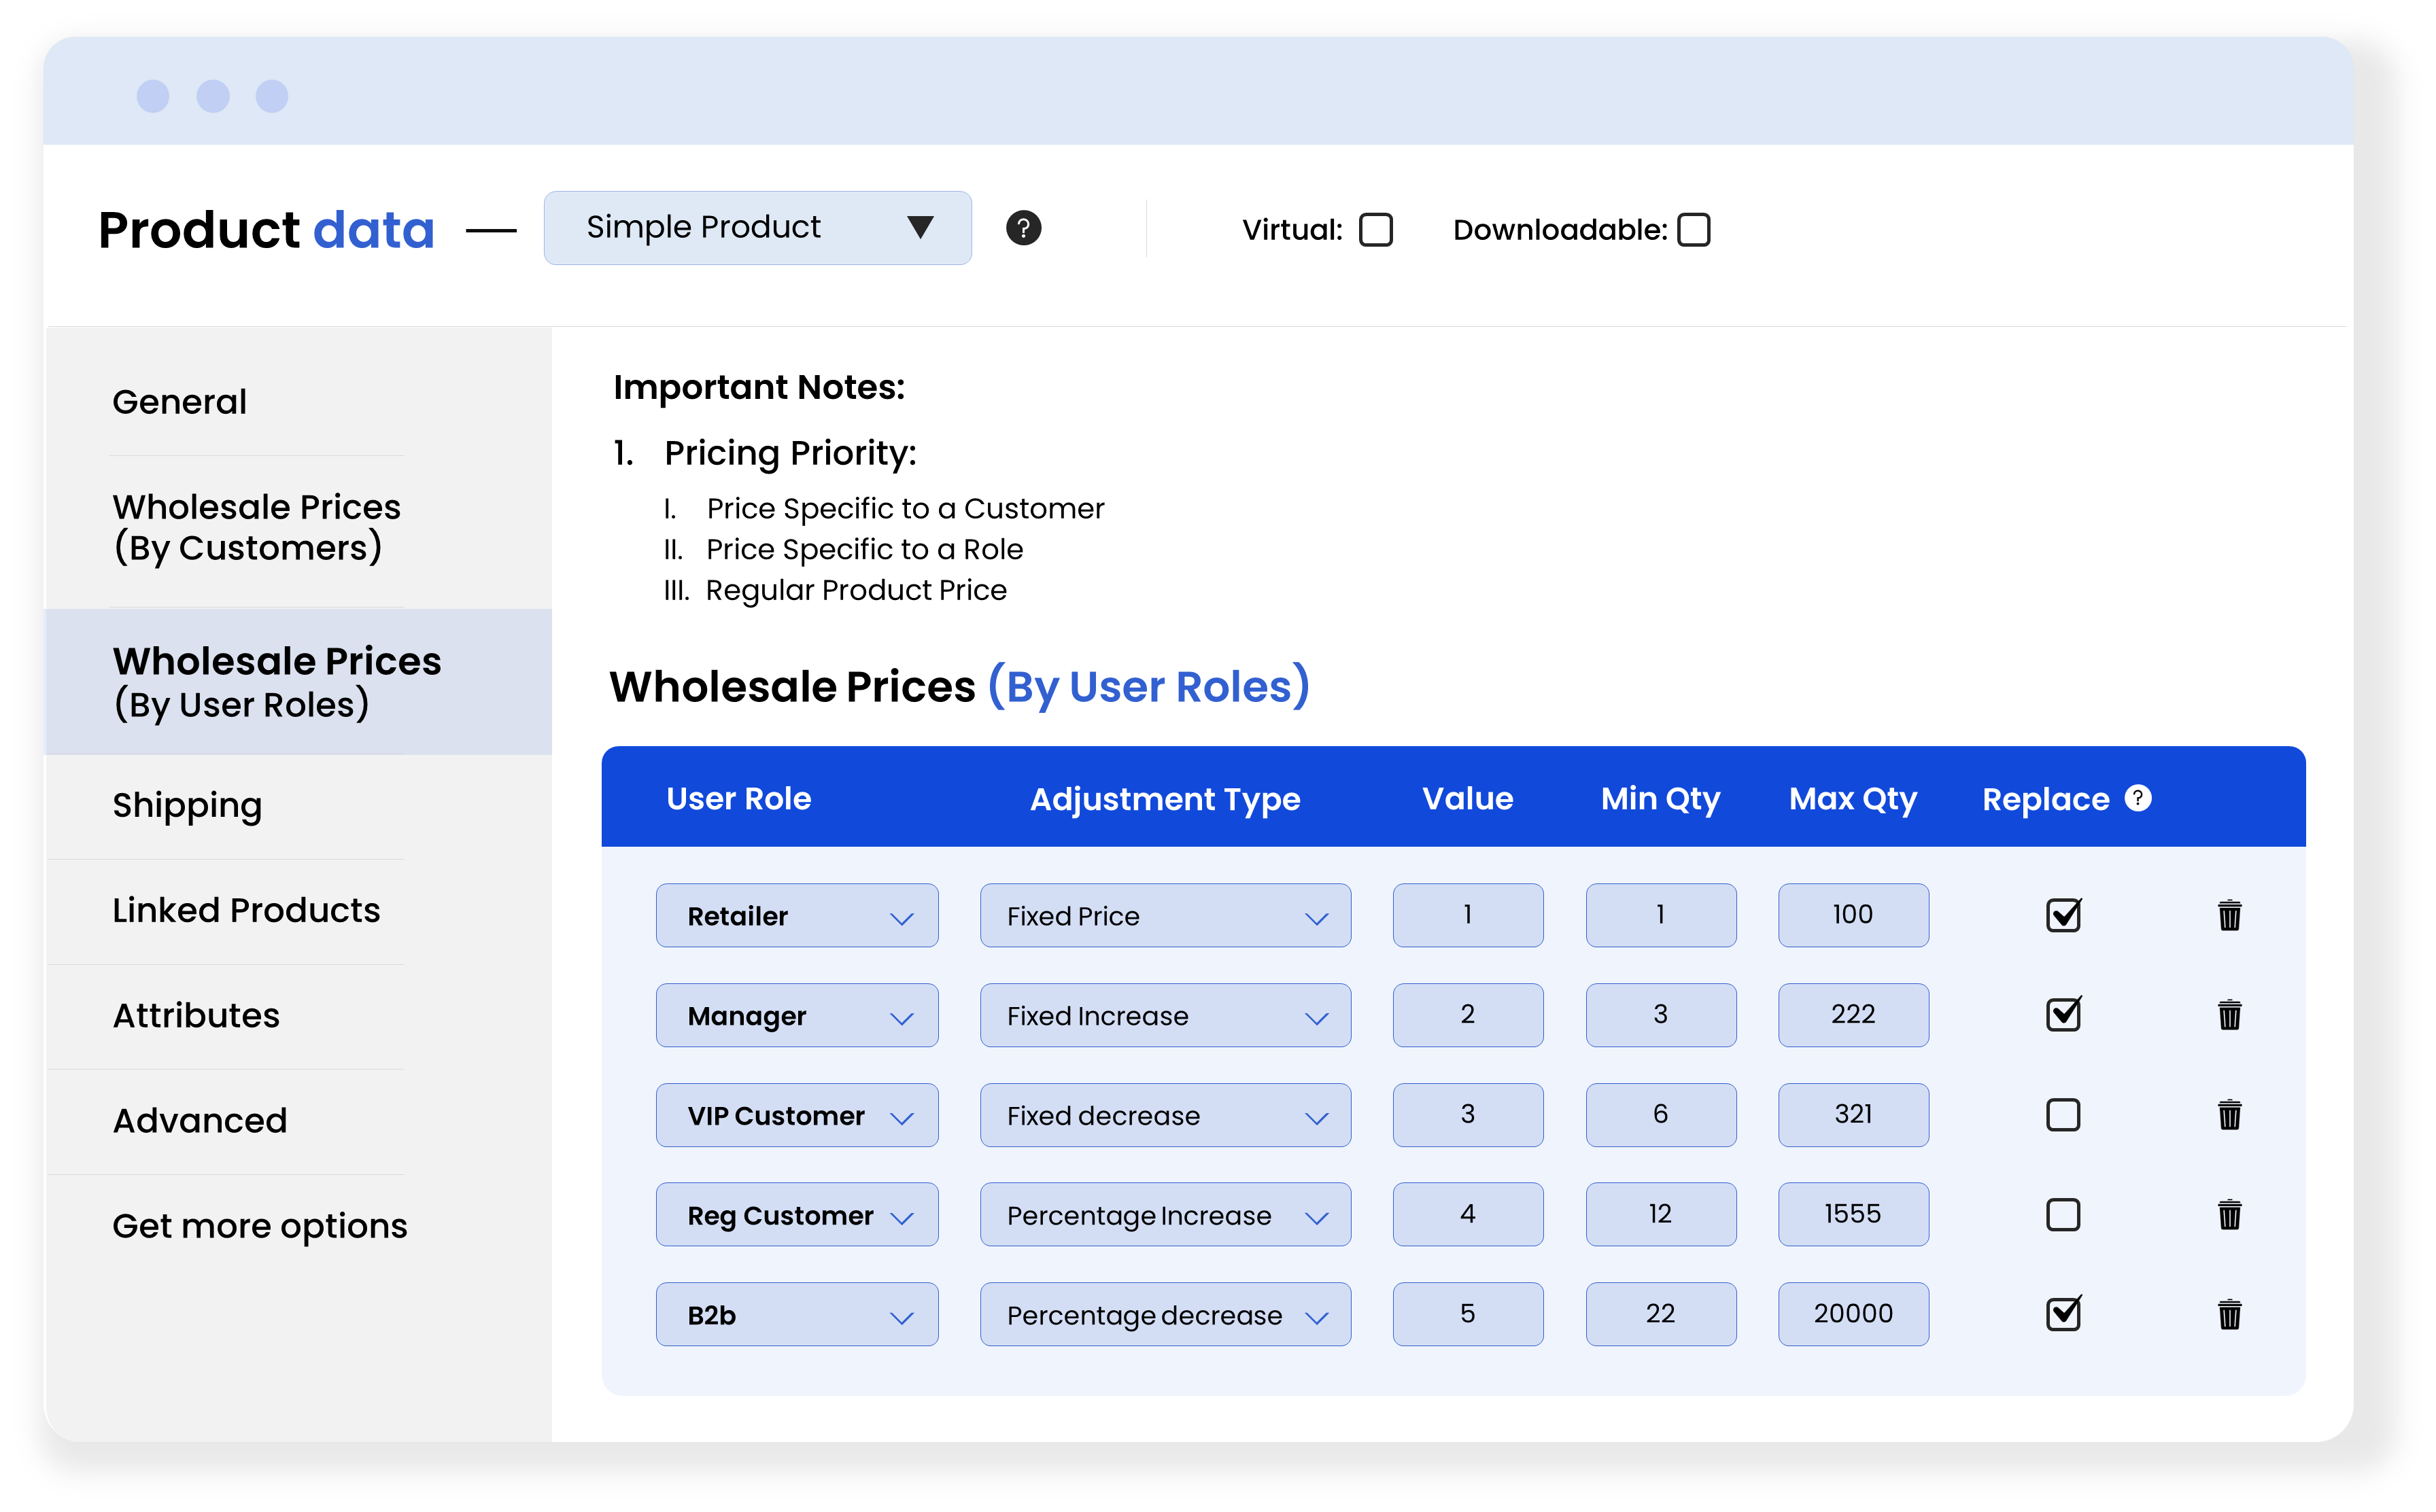Click the B2b Max Qty field 20000

click(1853, 1314)
